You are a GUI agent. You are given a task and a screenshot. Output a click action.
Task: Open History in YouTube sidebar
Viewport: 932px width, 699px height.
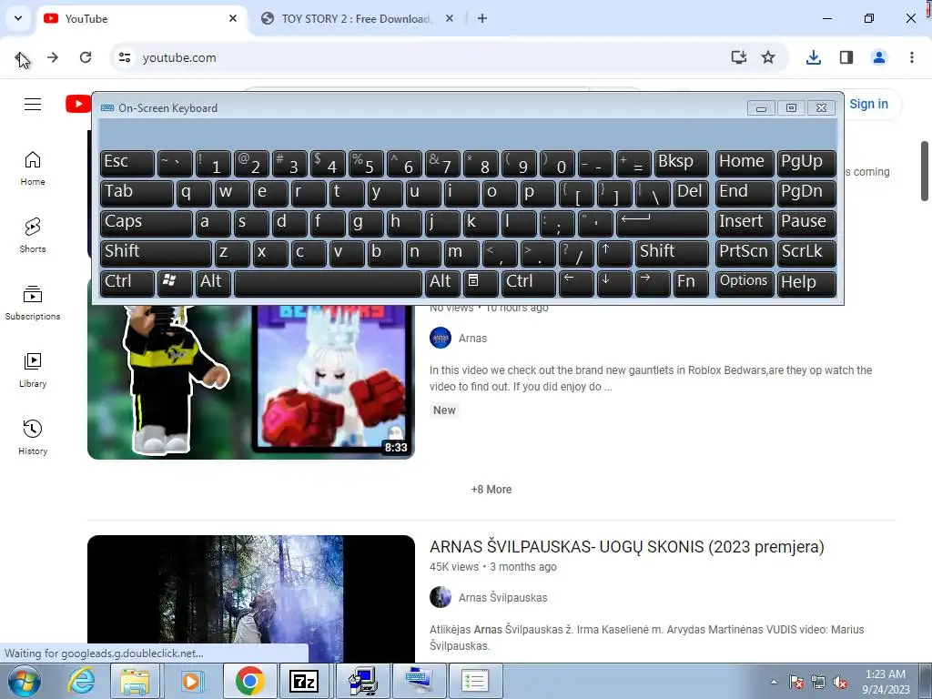(33, 438)
